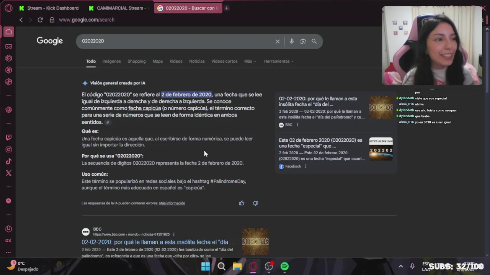490x275 pixels.
Task: Copy link icon after AI summary
Action: point(108,122)
